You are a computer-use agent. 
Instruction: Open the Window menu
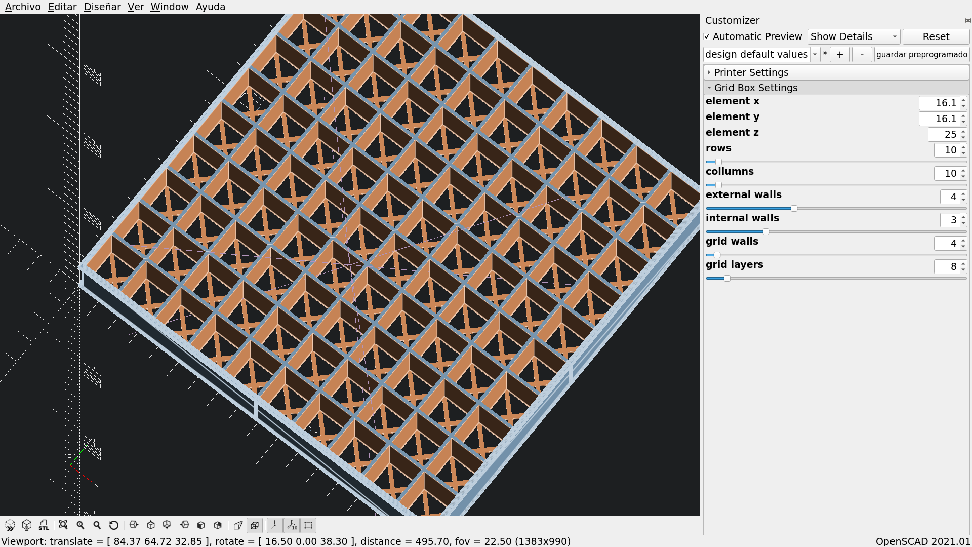[x=170, y=7]
